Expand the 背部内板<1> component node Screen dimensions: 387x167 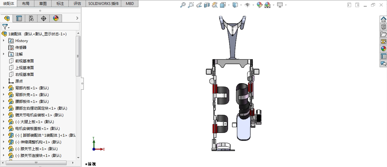4,88
